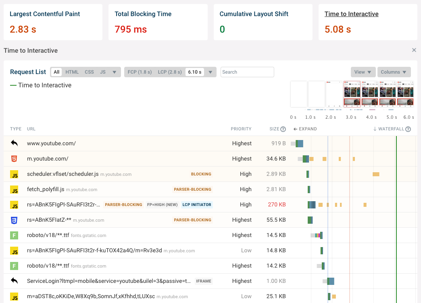Click the PARSER-BLOCKING tag on the CSS row
The image size is (421, 303).
click(192, 220)
